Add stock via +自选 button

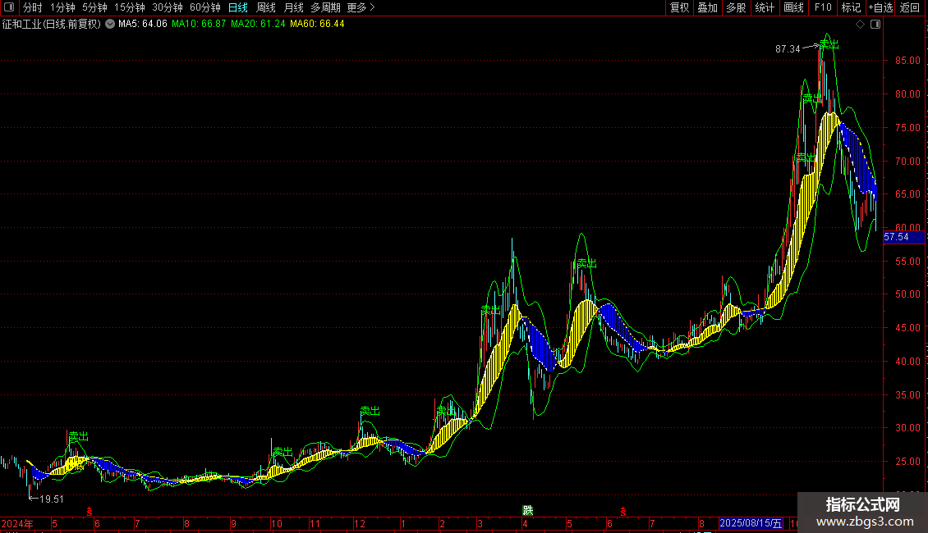[x=880, y=7]
